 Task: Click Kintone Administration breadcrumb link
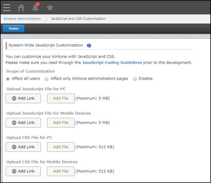point(22,19)
